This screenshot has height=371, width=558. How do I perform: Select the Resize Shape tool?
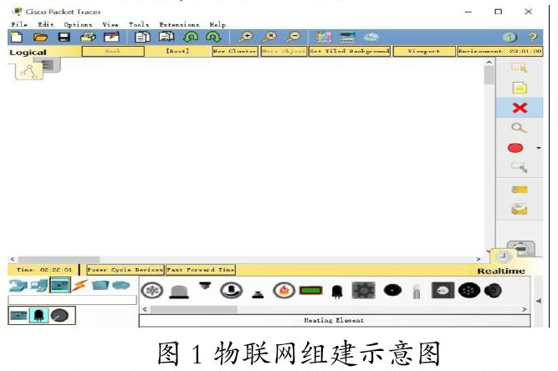pos(519,167)
